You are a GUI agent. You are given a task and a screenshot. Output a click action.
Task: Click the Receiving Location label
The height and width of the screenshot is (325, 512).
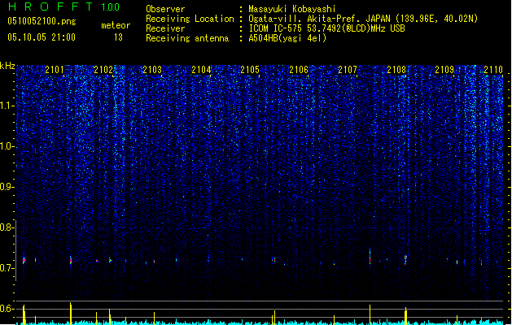pos(190,19)
